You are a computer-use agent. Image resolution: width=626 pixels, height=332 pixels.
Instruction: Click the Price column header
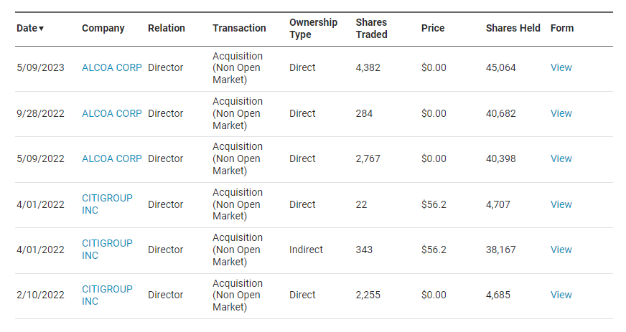pyautogui.click(x=433, y=28)
